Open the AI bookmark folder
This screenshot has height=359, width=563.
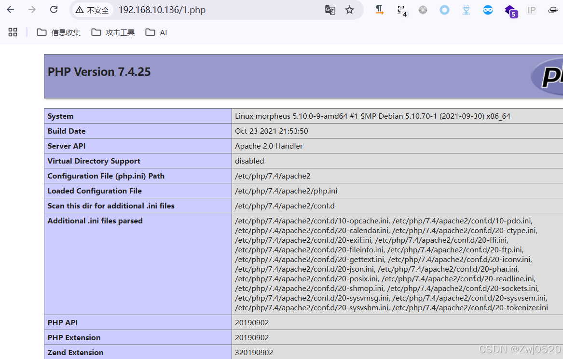coord(156,32)
